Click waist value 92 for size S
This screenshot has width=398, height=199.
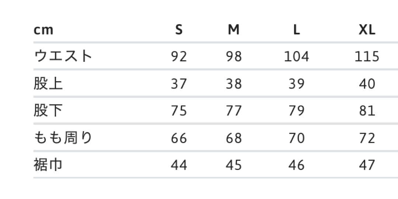click(179, 56)
